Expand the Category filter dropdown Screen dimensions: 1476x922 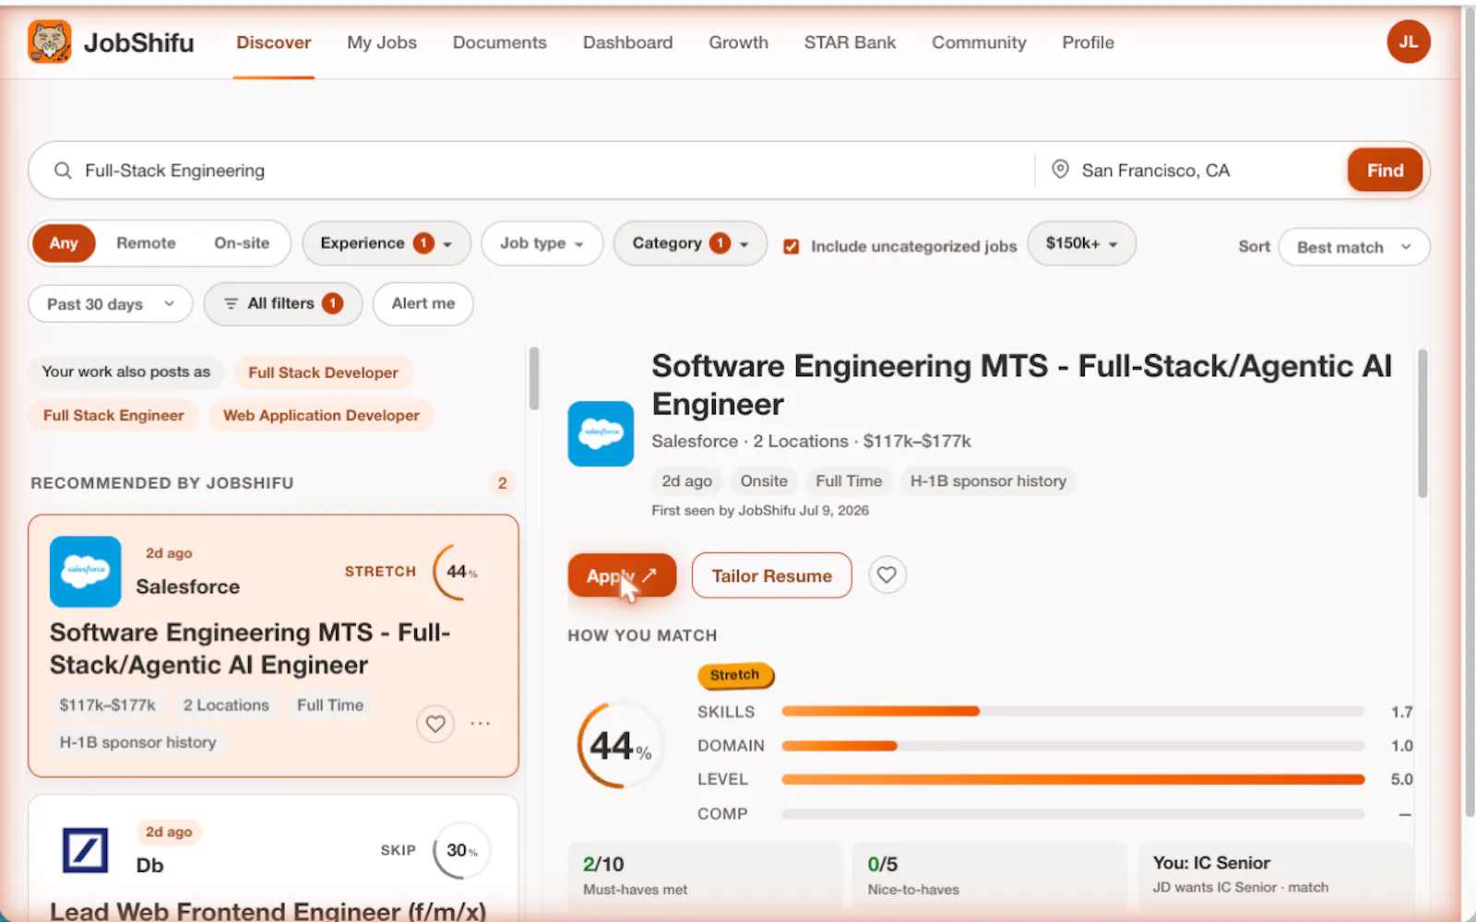pyautogui.click(x=690, y=243)
